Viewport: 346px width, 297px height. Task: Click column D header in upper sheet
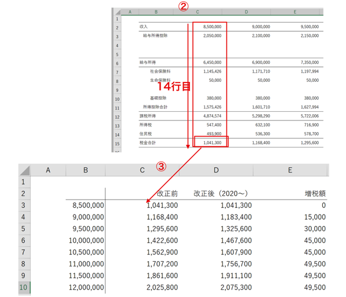[246, 12]
